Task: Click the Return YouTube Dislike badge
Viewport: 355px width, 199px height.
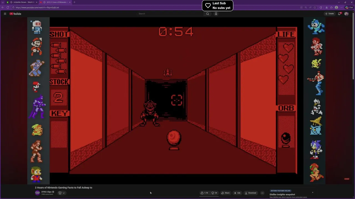Action: [280, 191]
